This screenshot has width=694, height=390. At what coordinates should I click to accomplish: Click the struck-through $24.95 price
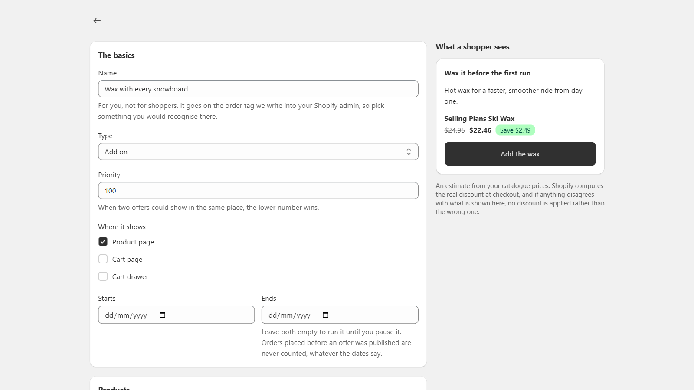tap(455, 130)
